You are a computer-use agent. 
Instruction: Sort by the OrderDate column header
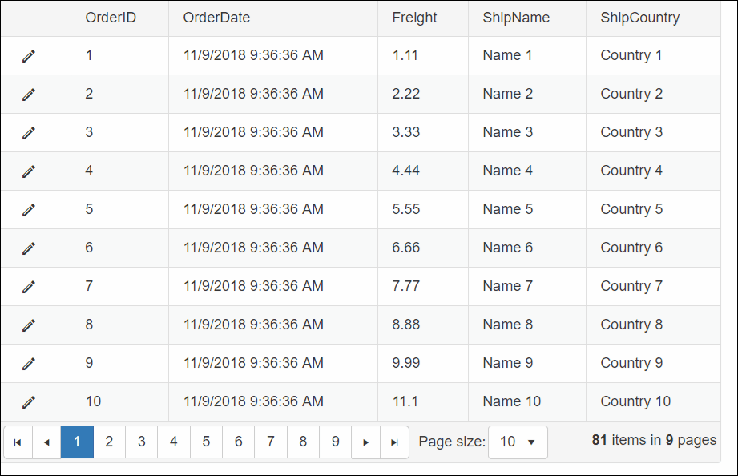216,18
